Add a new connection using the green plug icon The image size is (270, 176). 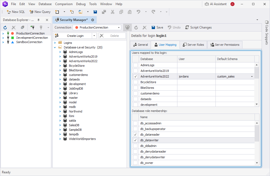[x=32, y=27]
